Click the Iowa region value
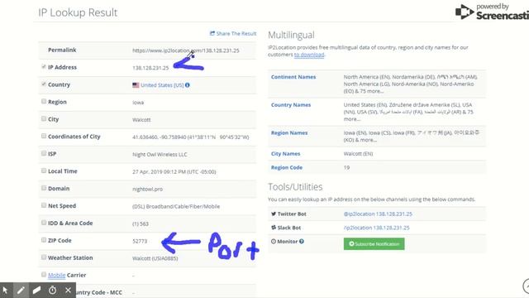This screenshot has height=298, width=529. pyautogui.click(x=138, y=103)
